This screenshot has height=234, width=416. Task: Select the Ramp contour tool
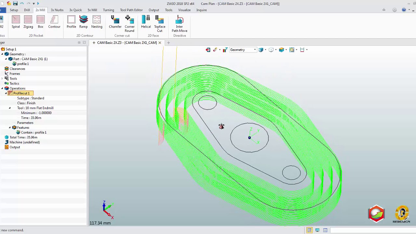click(x=84, y=22)
